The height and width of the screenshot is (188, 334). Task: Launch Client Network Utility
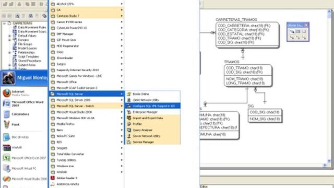pyautogui.click(x=153, y=100)
